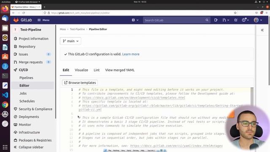Click the Test-Pipeline project title
The width and height of the screenshot is (270, 152).
(31, 30)
